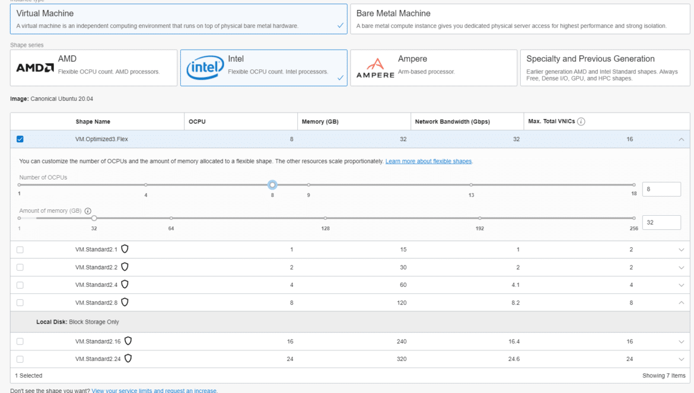694x393 pixels.
Task: Check the VM.Standard2.1 checkbox
Action: (x=20, y=250)
